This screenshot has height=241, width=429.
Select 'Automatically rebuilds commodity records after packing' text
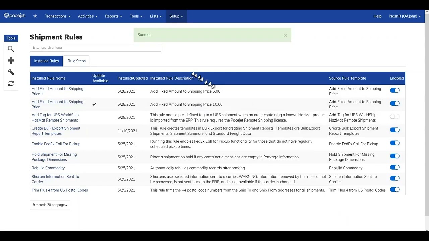198,168
